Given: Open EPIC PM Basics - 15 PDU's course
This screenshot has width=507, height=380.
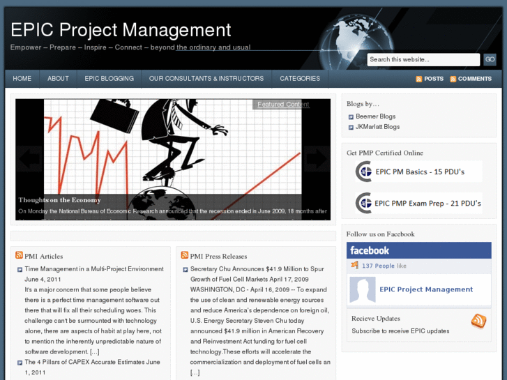Looking at the screenshot, I should 420,172.
